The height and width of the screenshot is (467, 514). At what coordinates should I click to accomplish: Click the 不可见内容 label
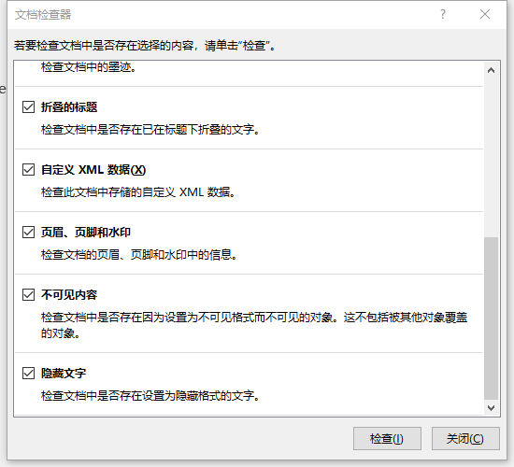pos(69,295)
